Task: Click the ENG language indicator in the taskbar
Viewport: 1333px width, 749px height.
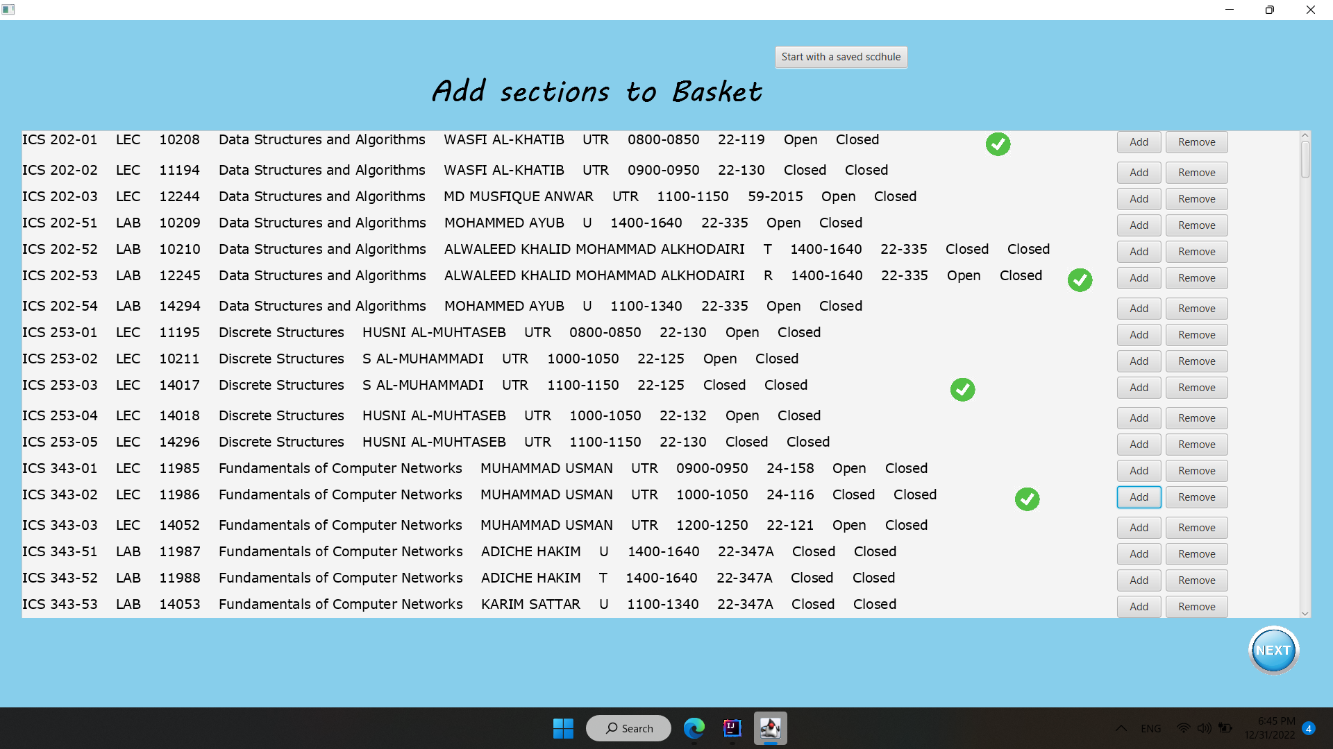Action: [1152, 728]
